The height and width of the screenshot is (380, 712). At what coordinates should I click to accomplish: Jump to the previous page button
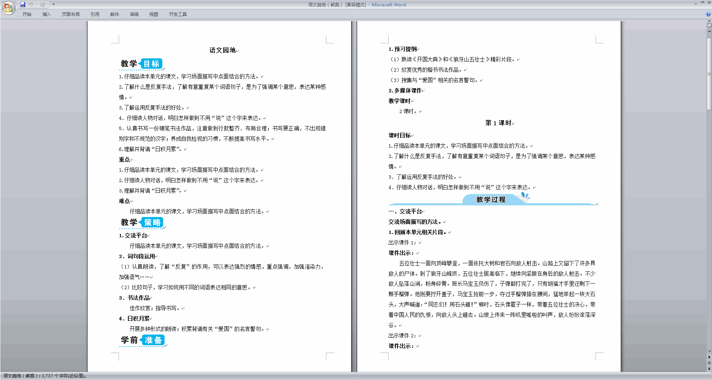point(709,357)
